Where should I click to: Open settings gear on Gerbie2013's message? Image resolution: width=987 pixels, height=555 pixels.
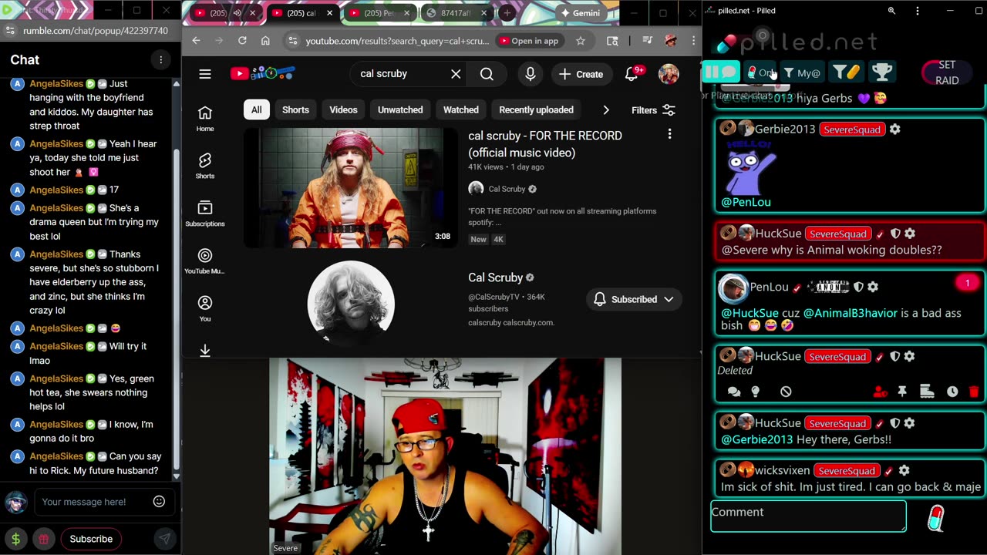894,129
